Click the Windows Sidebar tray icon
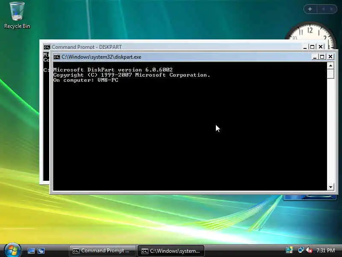This screenshot has height=257, width=342. point(289,250)
